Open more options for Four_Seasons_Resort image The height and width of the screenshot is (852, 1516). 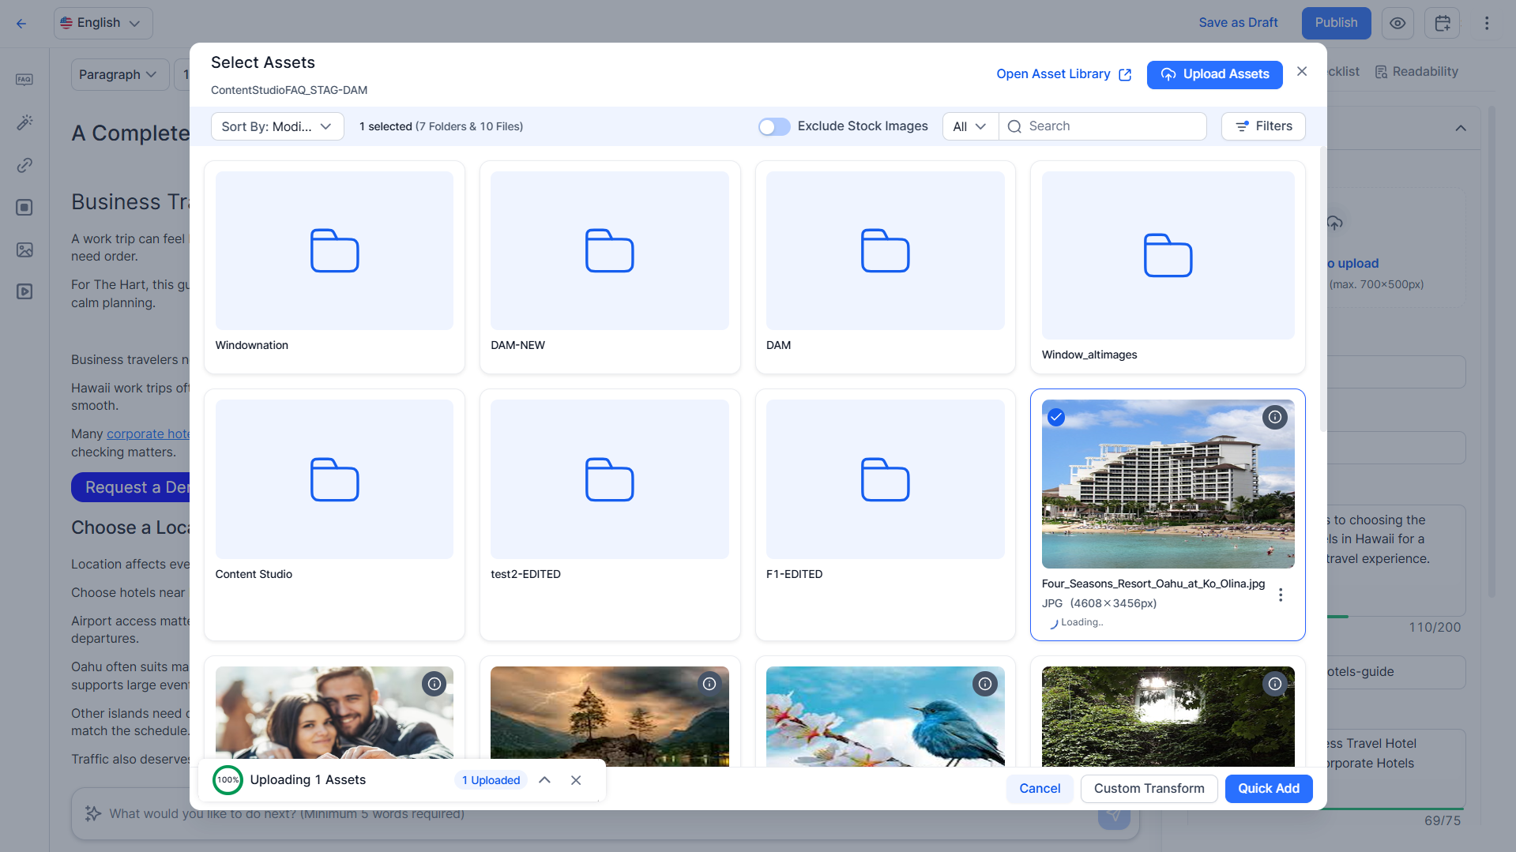(1281, 595)
